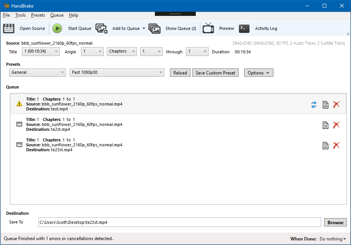Click the Activity Log label
The width and height of the screenshot is (351, 245).
[266, 28]
